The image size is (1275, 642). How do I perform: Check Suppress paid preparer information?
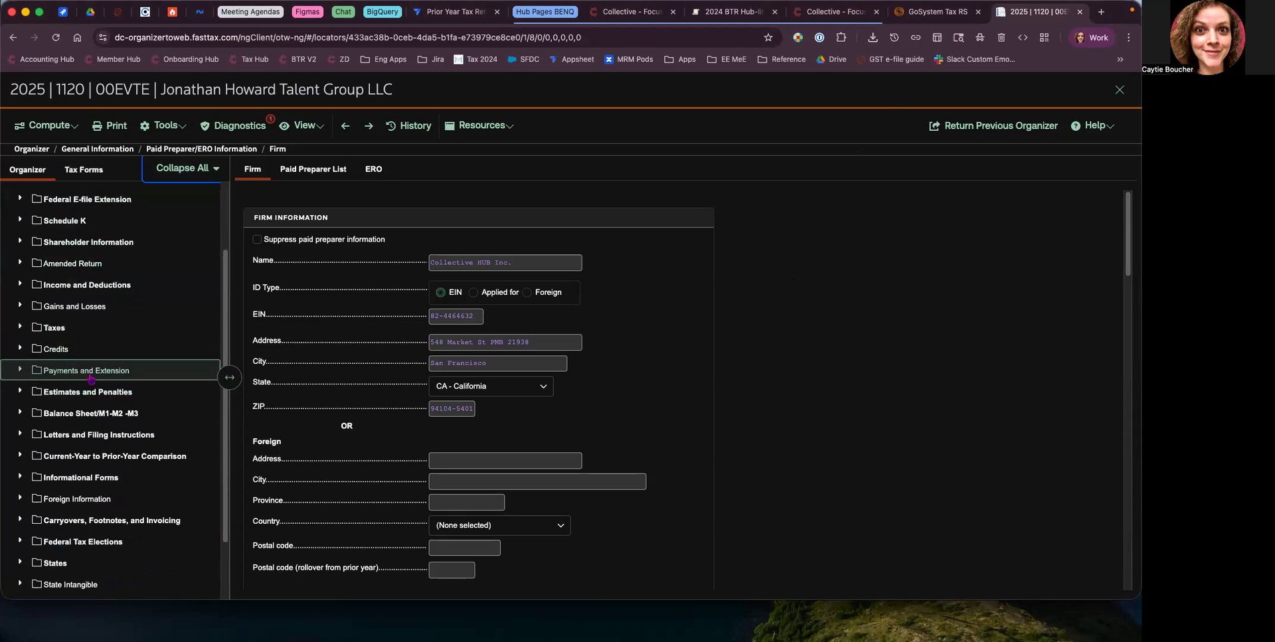[257, 240]
